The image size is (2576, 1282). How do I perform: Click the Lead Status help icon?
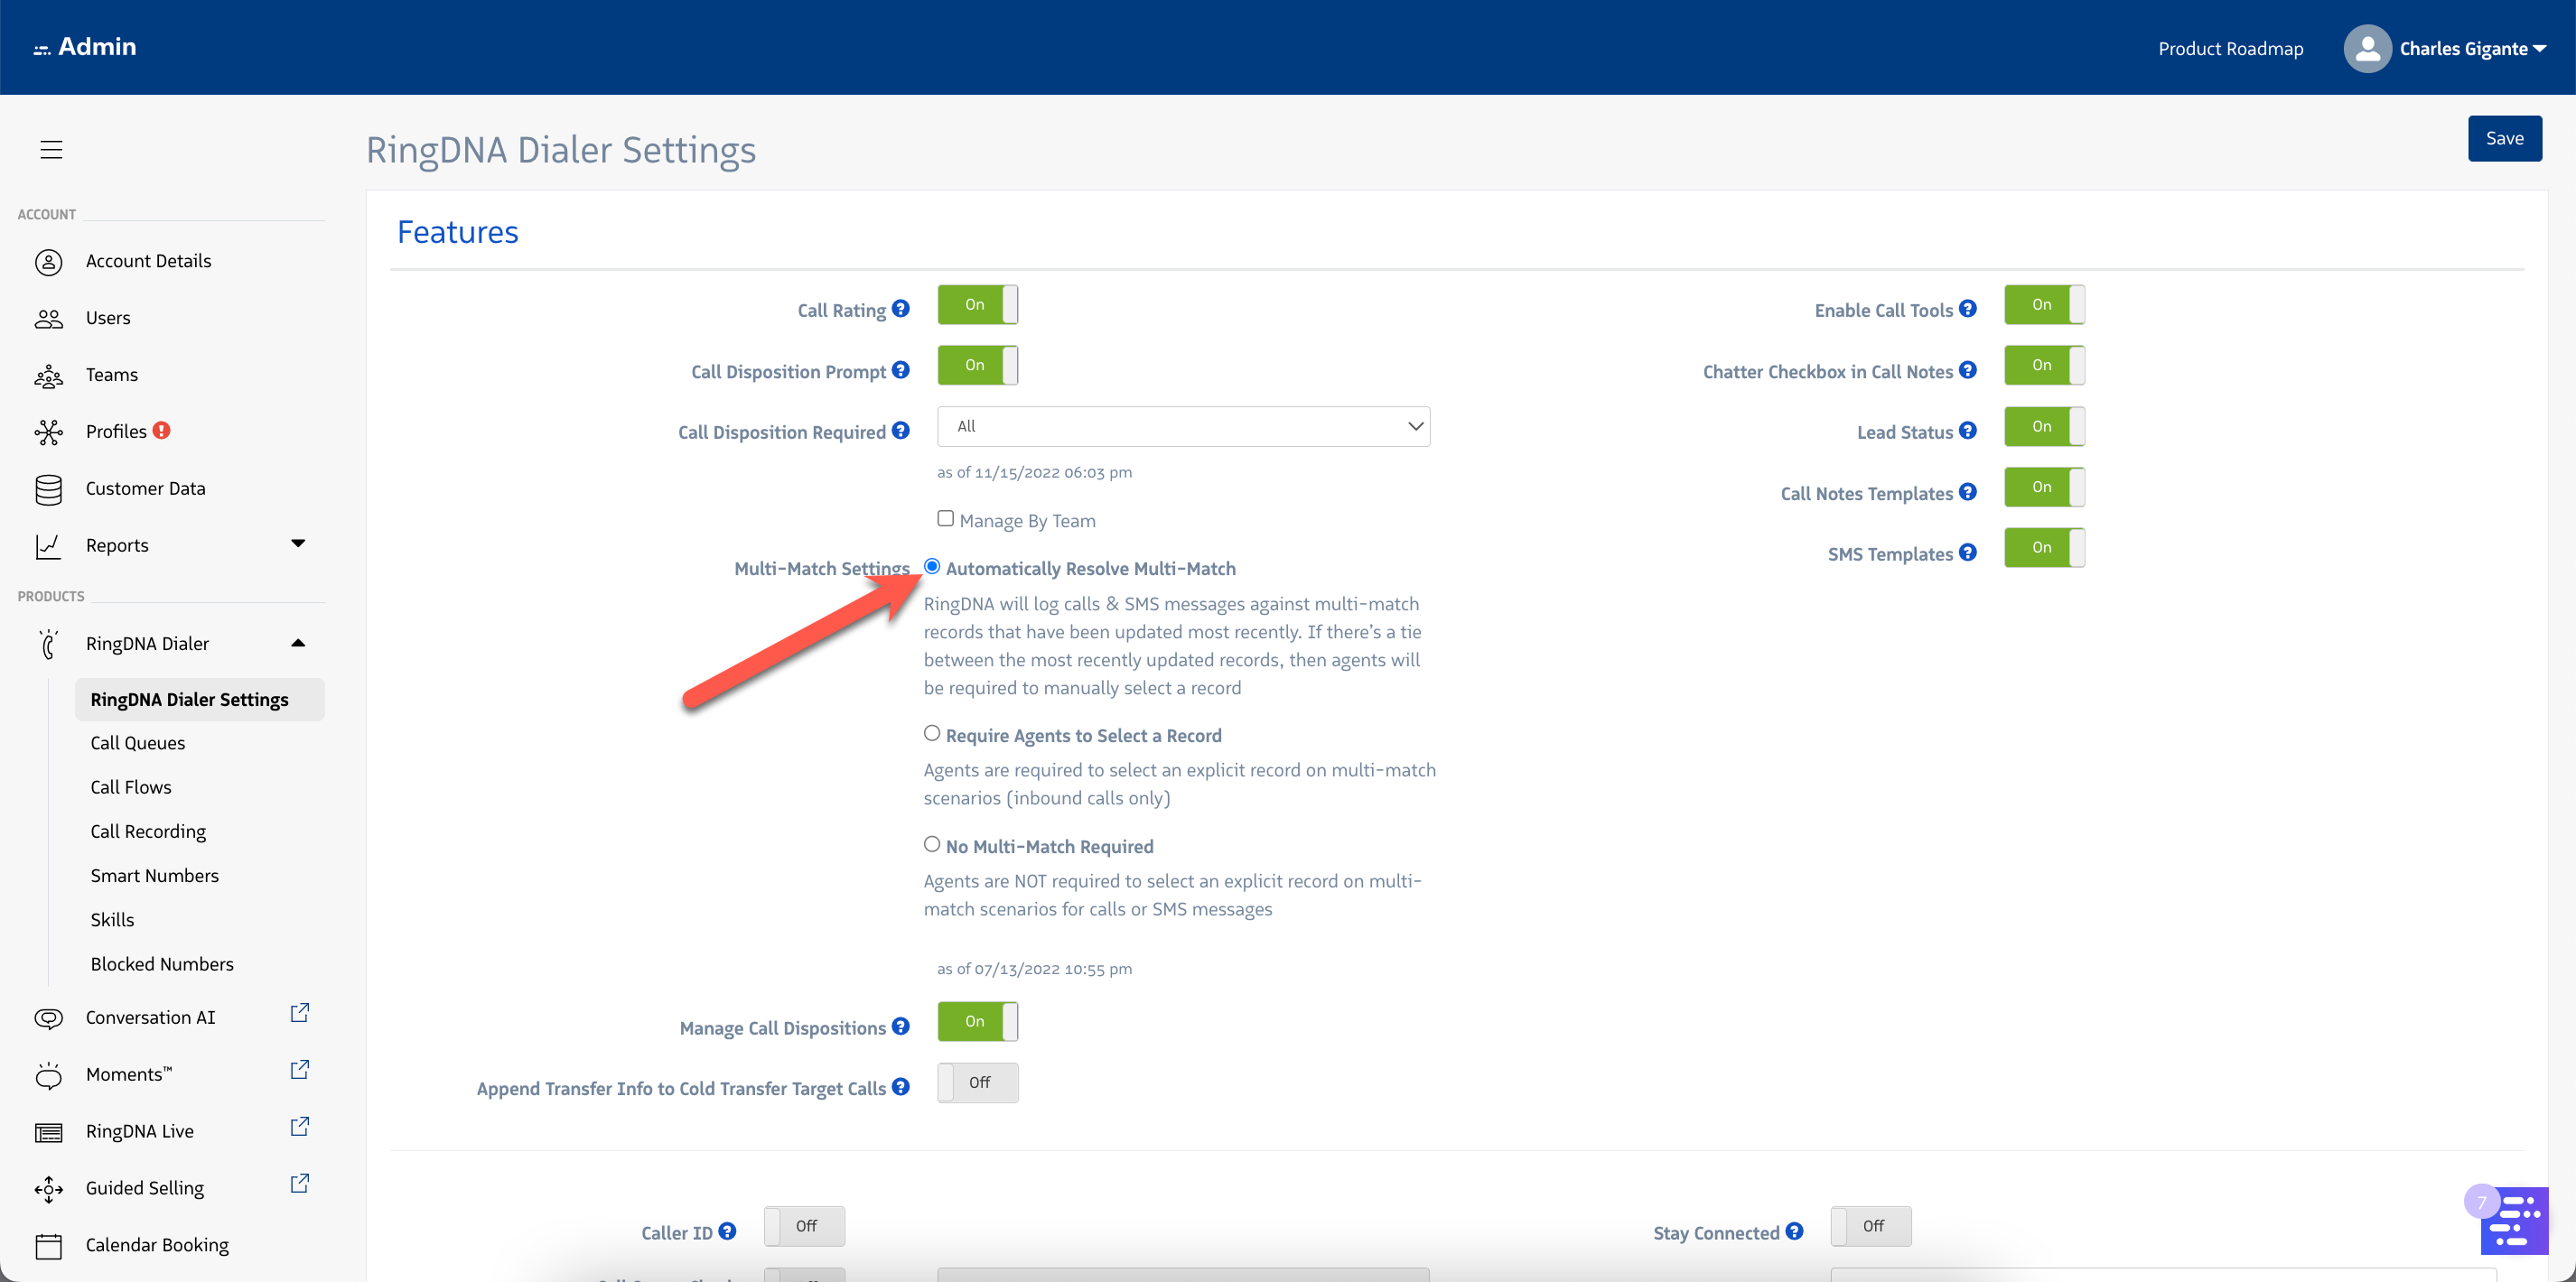click(x=1967, y=431)
